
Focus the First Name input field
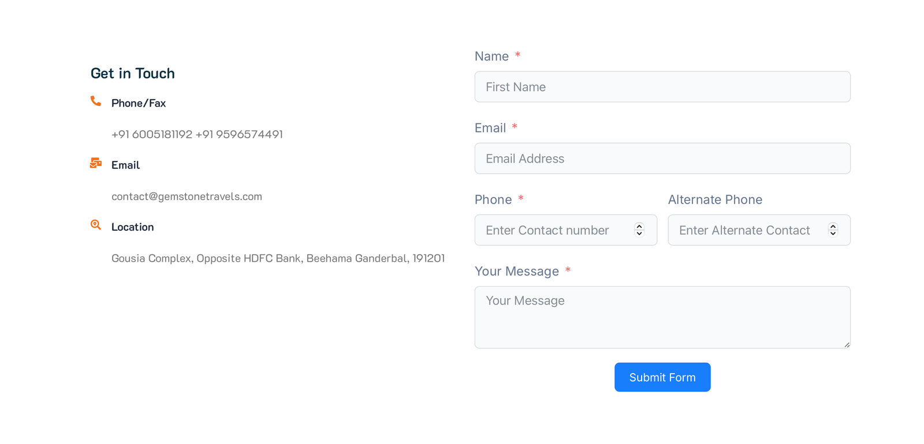(662, 86)
